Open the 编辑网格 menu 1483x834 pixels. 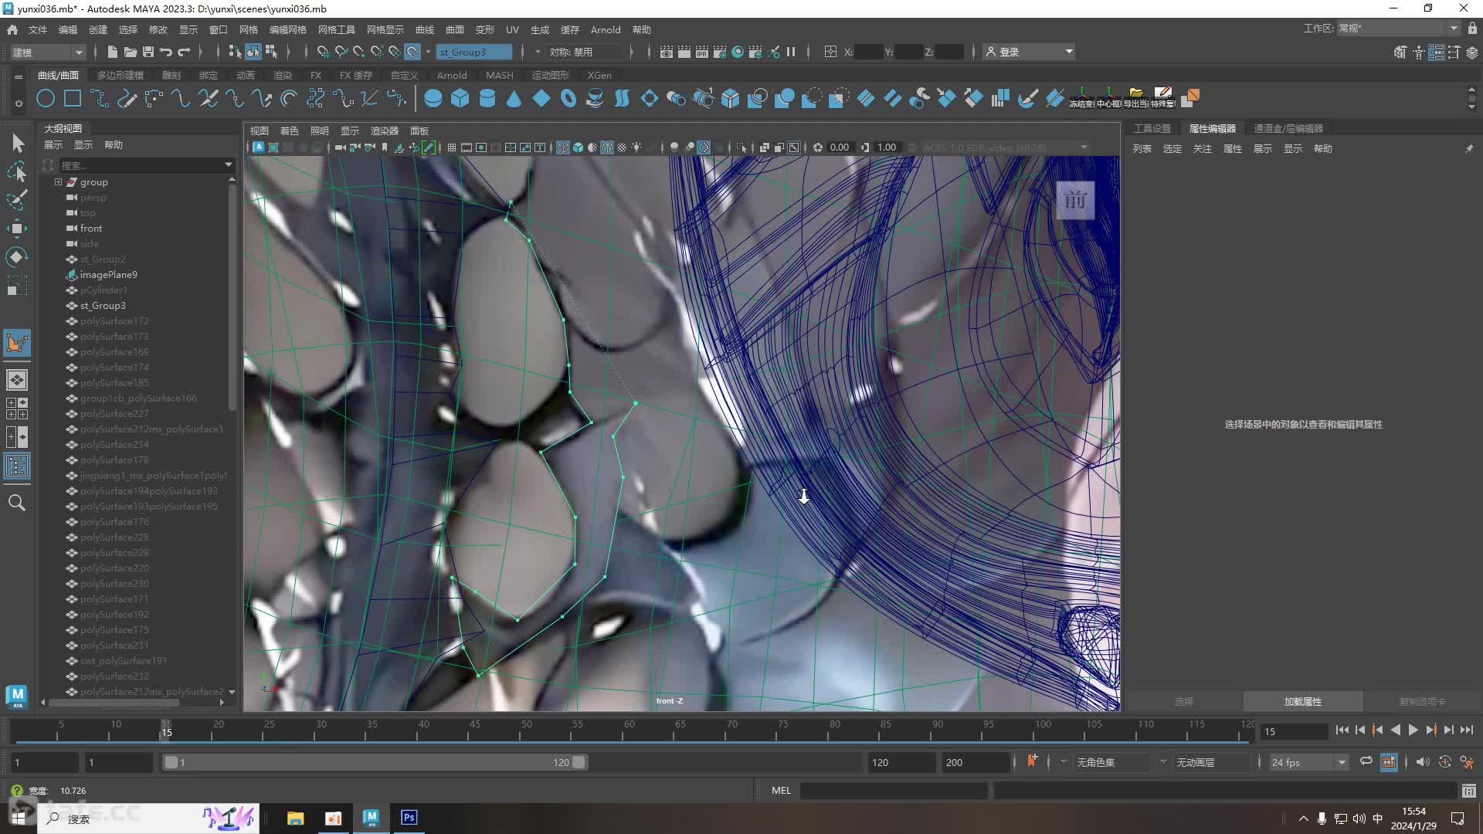[x=288, y=29]
